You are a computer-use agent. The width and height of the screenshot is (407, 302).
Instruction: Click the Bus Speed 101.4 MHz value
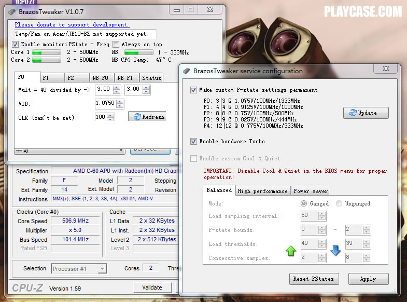point(76,239)
